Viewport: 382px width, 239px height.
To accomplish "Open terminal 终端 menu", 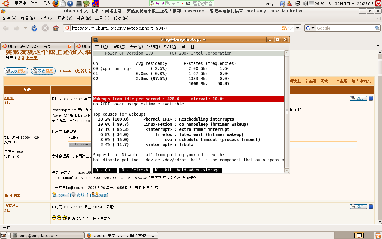I will click(153, 47).
